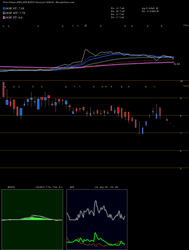This screenshot has width=189, height=250.
Task: Click the 'Pre H: 7.40' high value
Action: (x=118, y=11)
